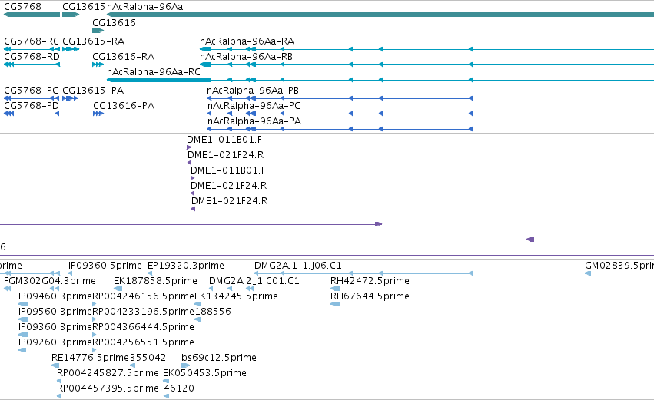This screenshot has width=654, height=400.
Task: Select EST EK134245.5prime
Action: click(x=237, y=296)
